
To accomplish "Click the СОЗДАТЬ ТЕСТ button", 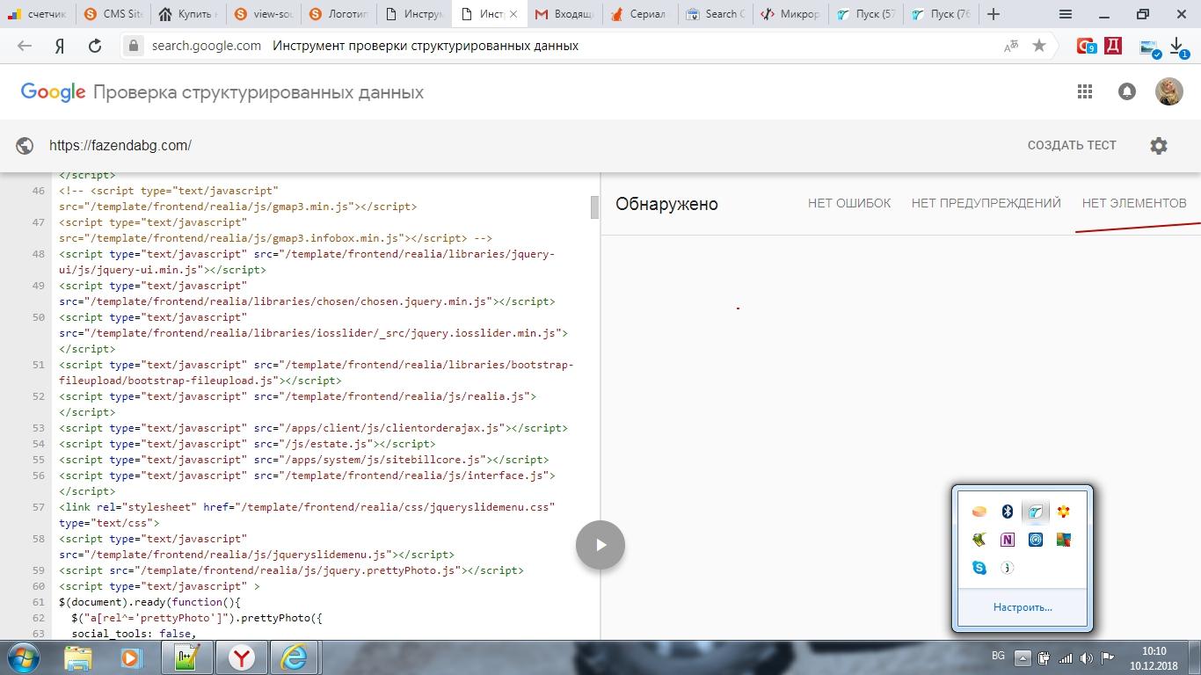I will [x=1072, y=146].
